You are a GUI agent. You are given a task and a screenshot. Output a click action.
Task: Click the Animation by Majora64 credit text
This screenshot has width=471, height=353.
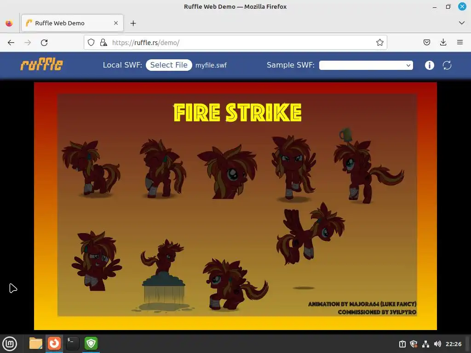coord(362,304)
